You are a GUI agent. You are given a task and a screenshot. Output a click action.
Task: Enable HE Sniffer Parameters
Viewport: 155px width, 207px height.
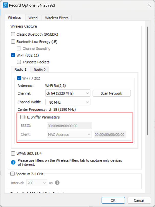tap(22, 117)
